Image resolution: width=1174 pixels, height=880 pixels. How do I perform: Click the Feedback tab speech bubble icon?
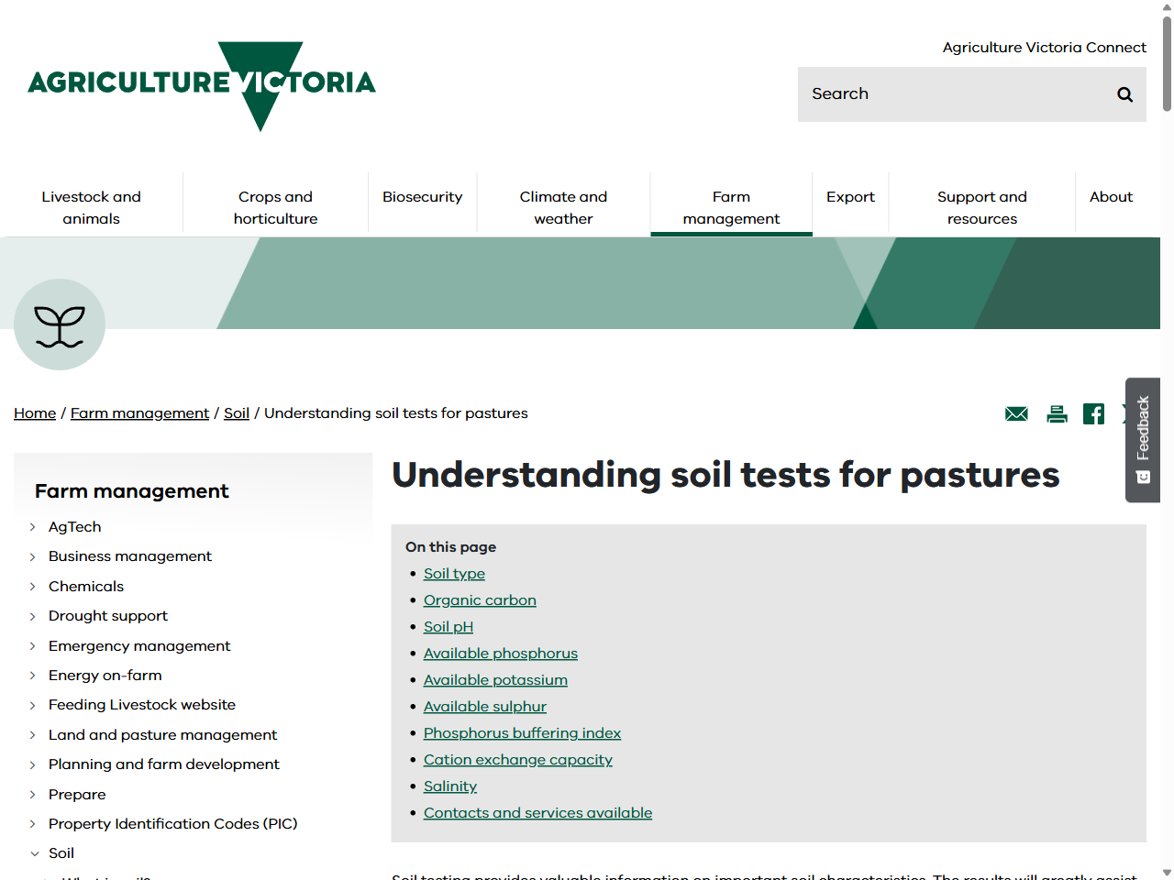click(x=1142, y=477)
